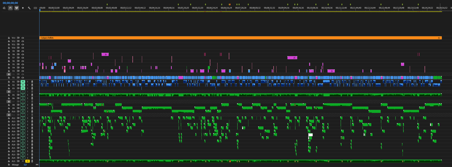Lock track V13
Viewport: 452px width, 167px height.
point(9,38)
